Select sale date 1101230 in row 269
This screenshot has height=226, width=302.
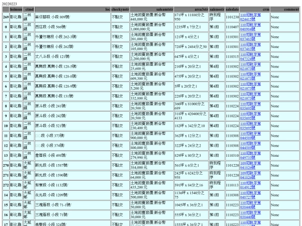(232, 17)
